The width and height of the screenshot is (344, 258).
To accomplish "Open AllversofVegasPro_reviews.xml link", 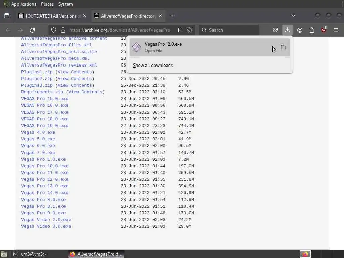I will [59, 65].
